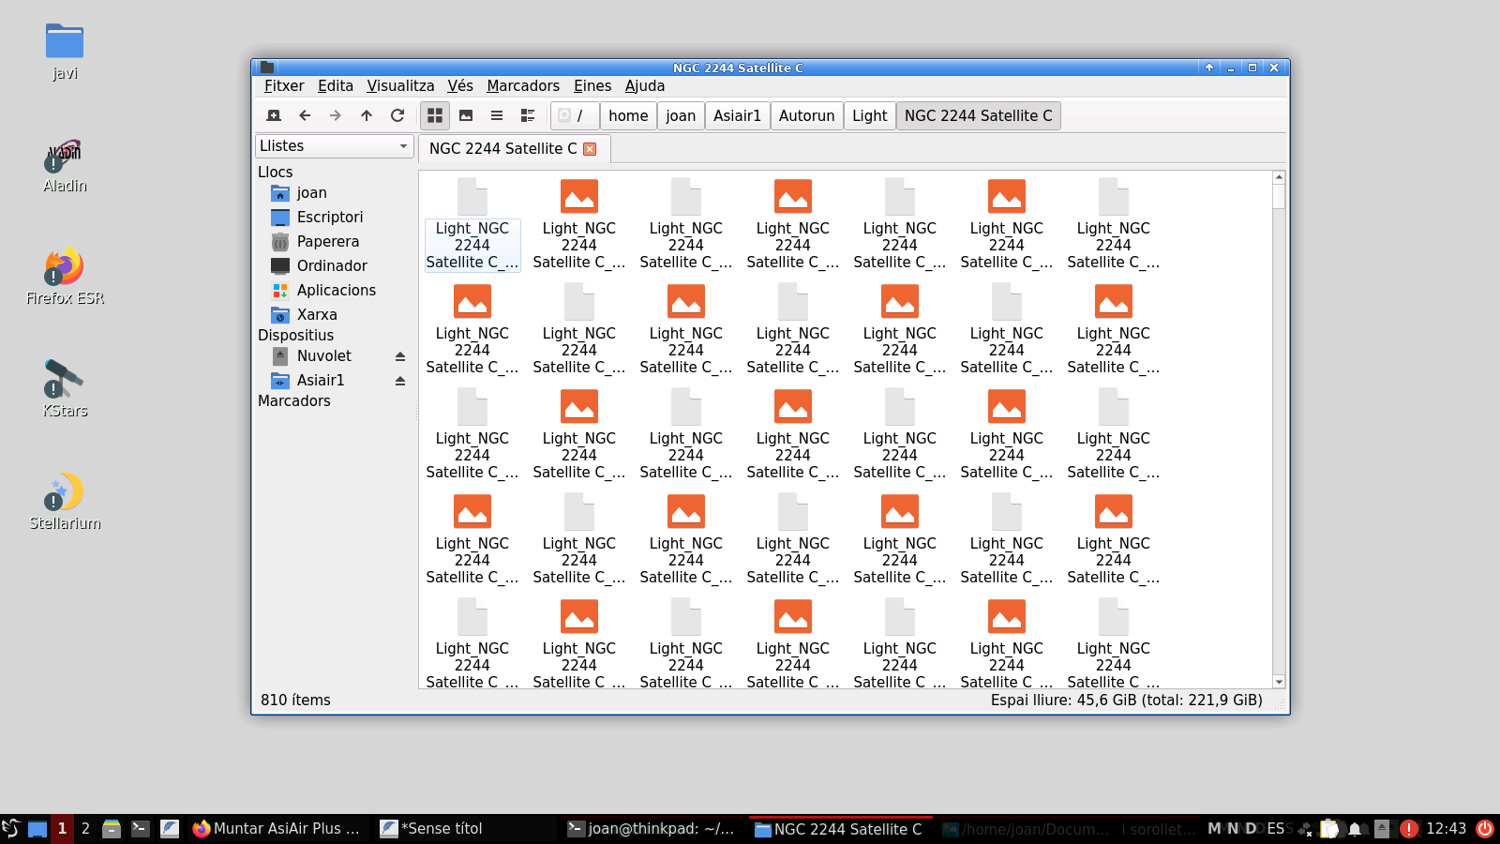Viewport: 1500px width, 844px height.
Task: Enable compact list view mode
Action: click(497, 115)
